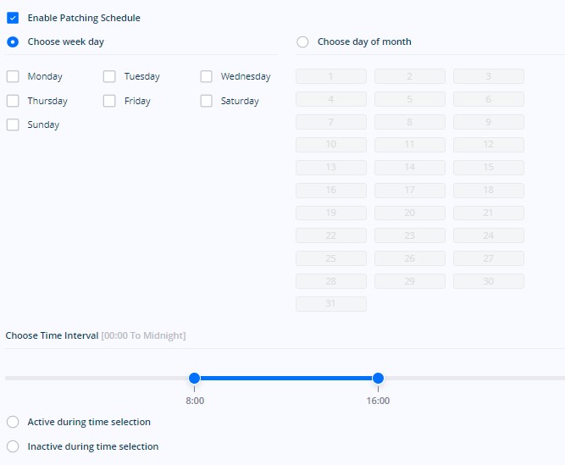Screen dimensions: 565x465
Task: Check the Thursday box
Action: click(13, 101)
